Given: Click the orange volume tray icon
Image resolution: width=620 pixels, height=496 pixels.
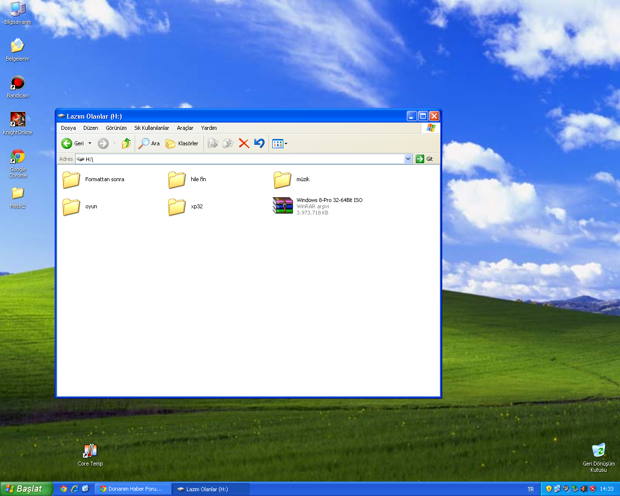Looking at the screenshot, I should coord(584,489).
